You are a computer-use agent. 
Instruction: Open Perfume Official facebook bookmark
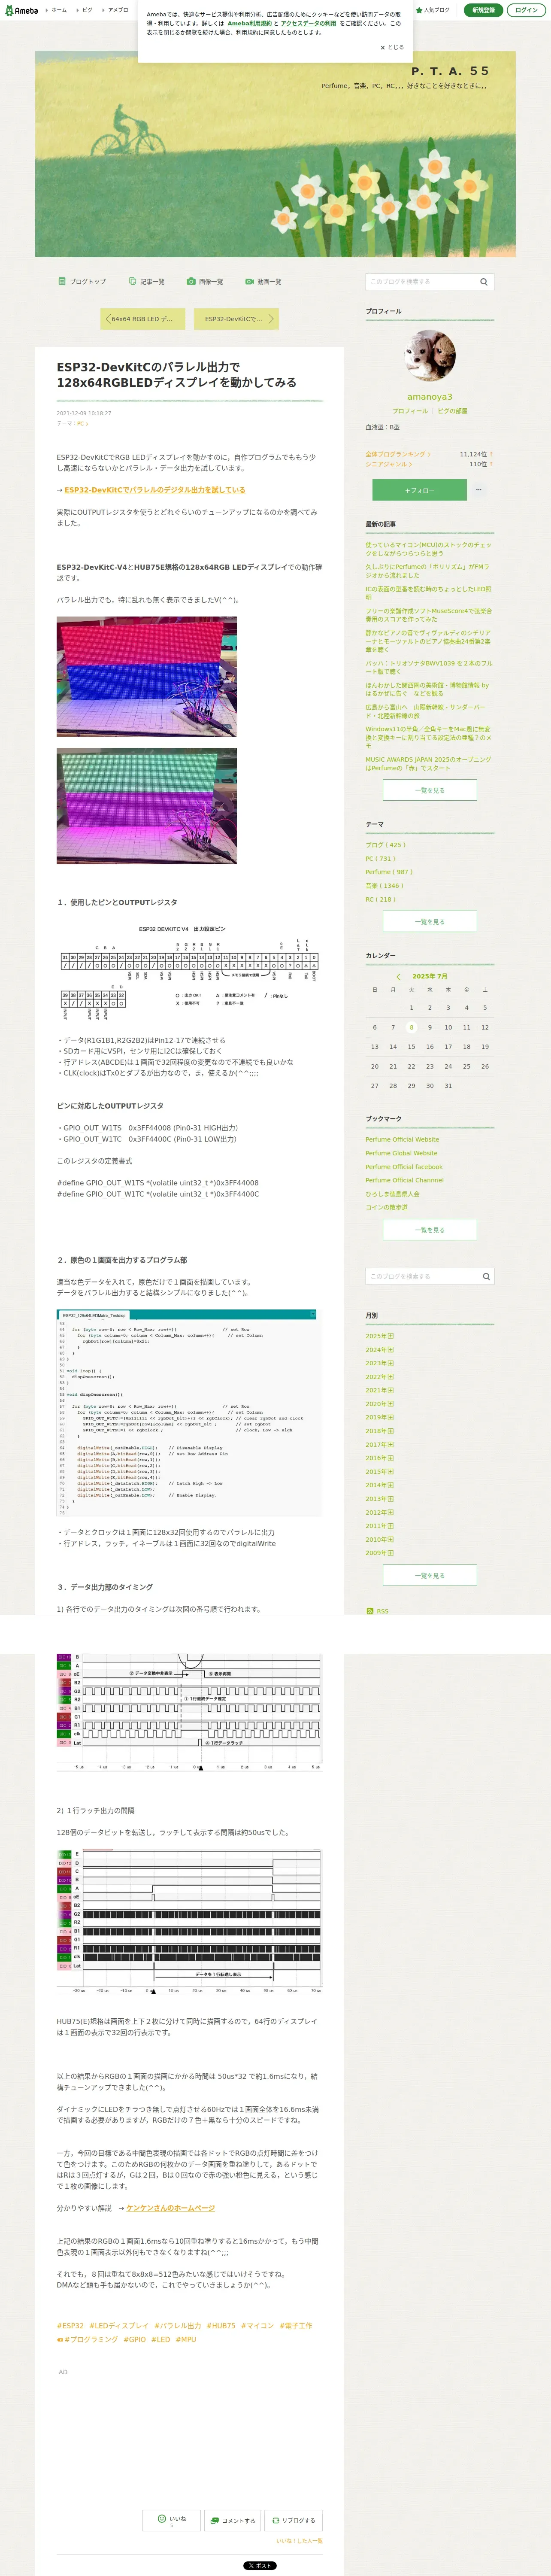click(404, 1167)
